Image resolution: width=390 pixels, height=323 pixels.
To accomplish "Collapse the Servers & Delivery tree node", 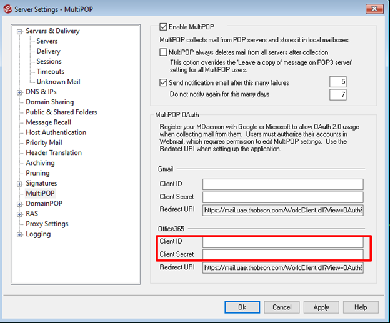I will [x=19, y=31].
